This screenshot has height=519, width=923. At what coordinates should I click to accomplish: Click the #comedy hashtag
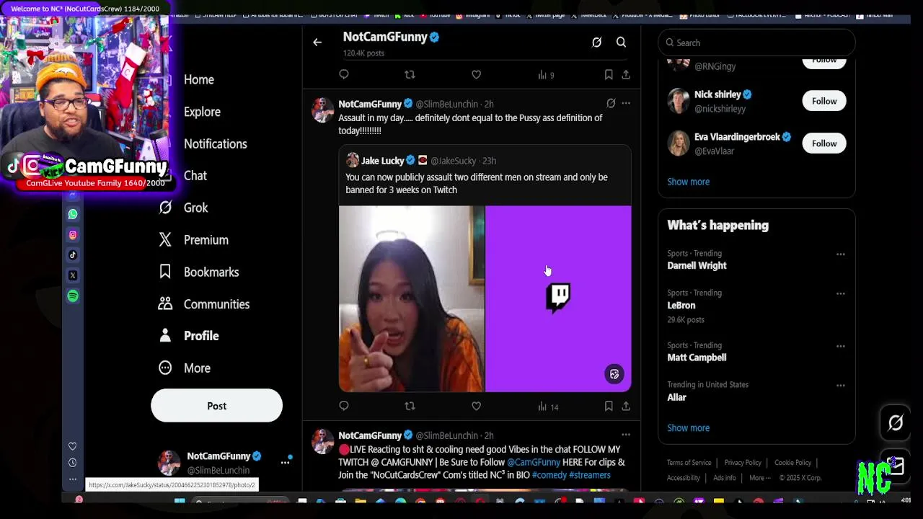coord(549,476)
